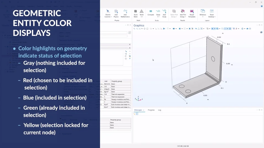This screenshot has height=148, width=264.
Task: Click the Zoom Out icon in Graphics toolbar
Action: tap(137, 29)
